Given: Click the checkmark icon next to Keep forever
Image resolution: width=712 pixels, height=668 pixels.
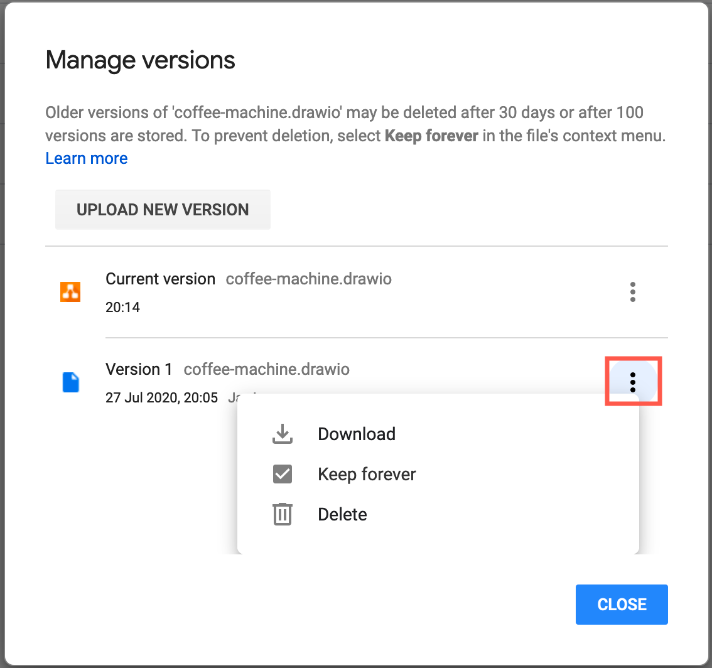Looking at the screenshot, I should point(282,474).
